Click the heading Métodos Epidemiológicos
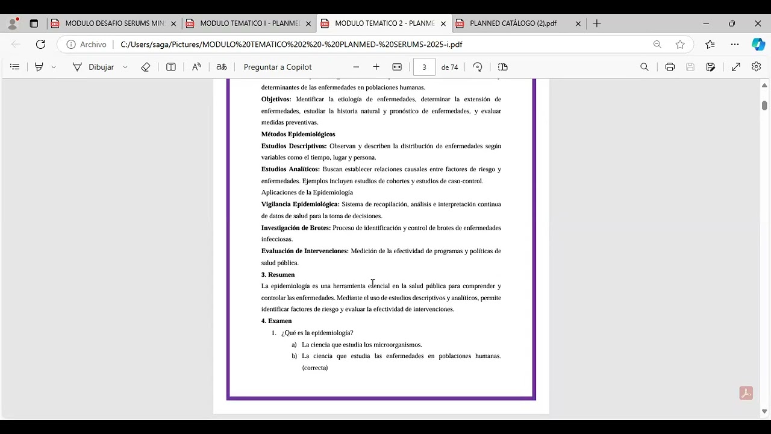The width and height of the screenshot is (771, 434). tap(298, 134)
